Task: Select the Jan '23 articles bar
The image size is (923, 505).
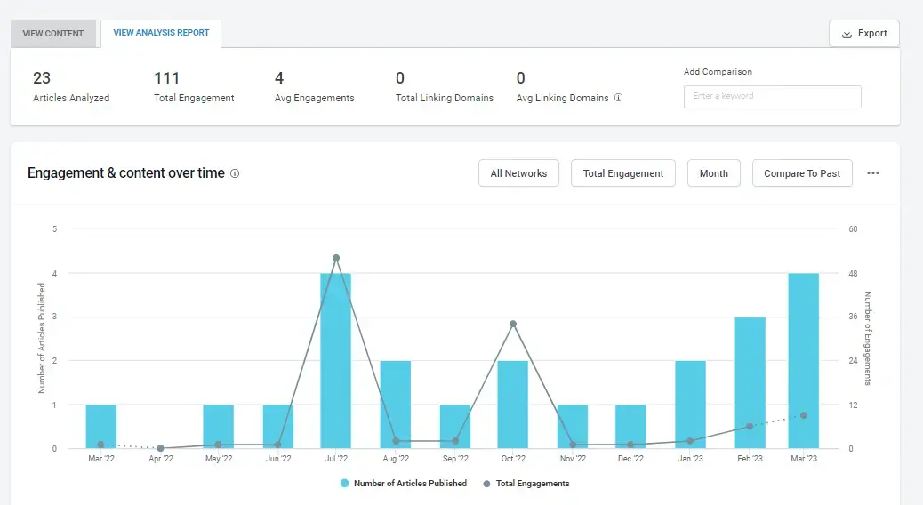Action: [691, 405]
